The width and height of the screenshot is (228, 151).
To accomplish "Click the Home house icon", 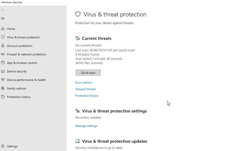I will point(3,29).
